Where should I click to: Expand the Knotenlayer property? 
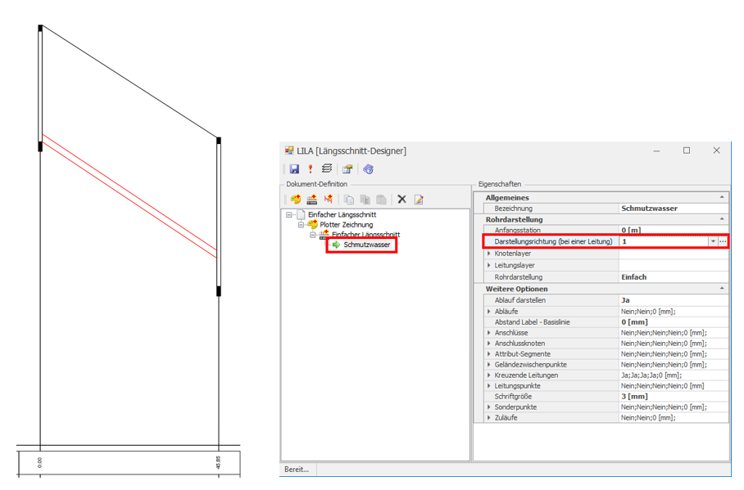pos(489,254)
